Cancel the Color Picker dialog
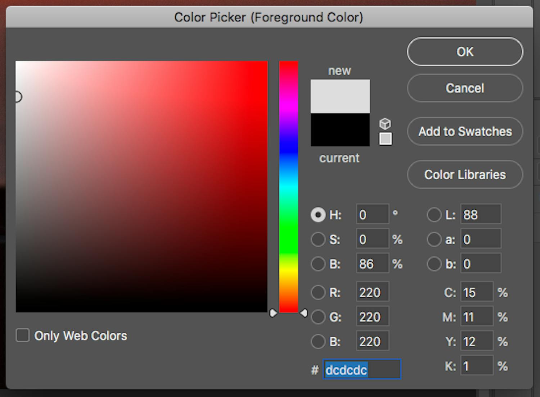 tap(465, 88)
